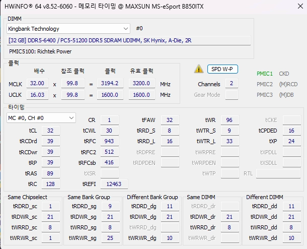Click the tRCDwr value 39
307x249 pixels.
[x=50, y=152]
